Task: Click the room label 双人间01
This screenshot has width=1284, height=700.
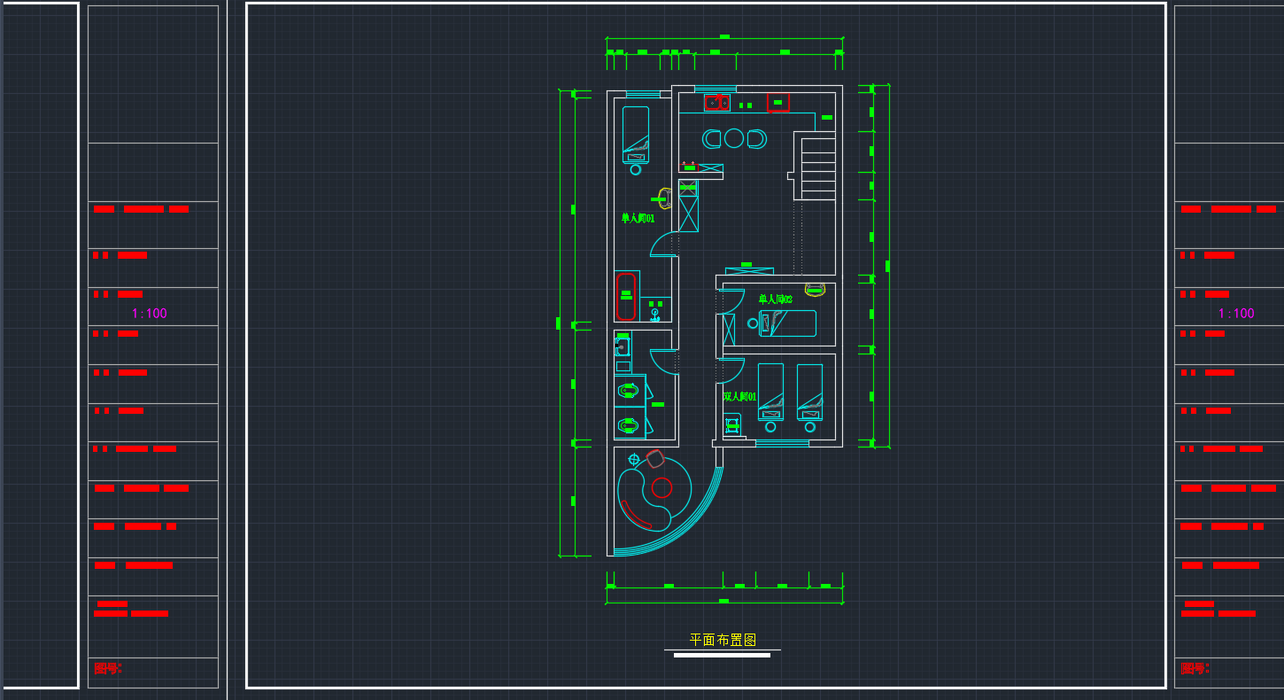Action: (739, 397)
